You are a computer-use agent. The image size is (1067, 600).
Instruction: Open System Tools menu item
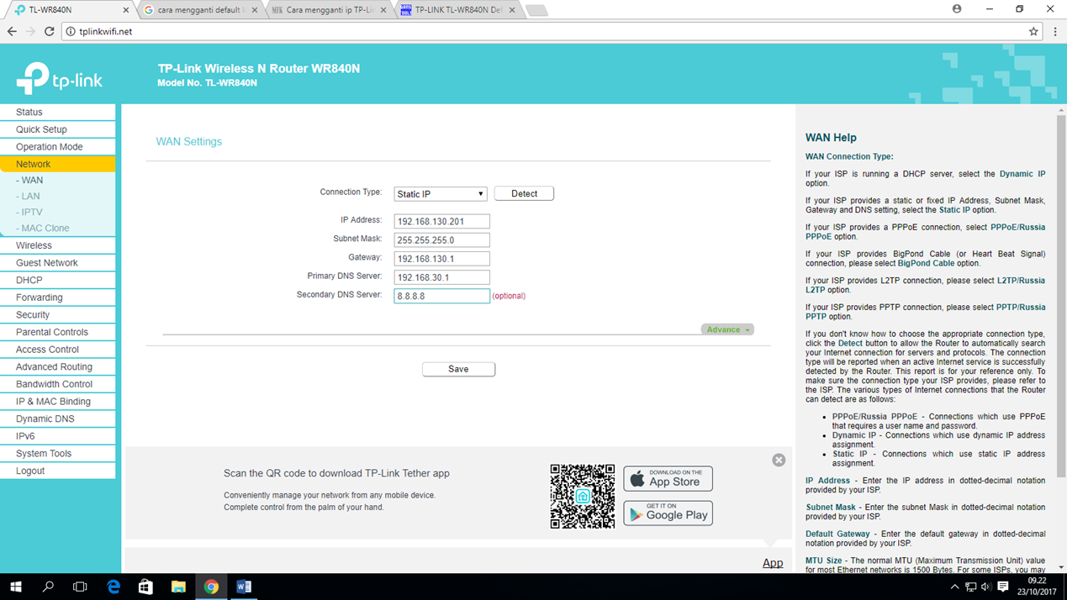(57, 453)
